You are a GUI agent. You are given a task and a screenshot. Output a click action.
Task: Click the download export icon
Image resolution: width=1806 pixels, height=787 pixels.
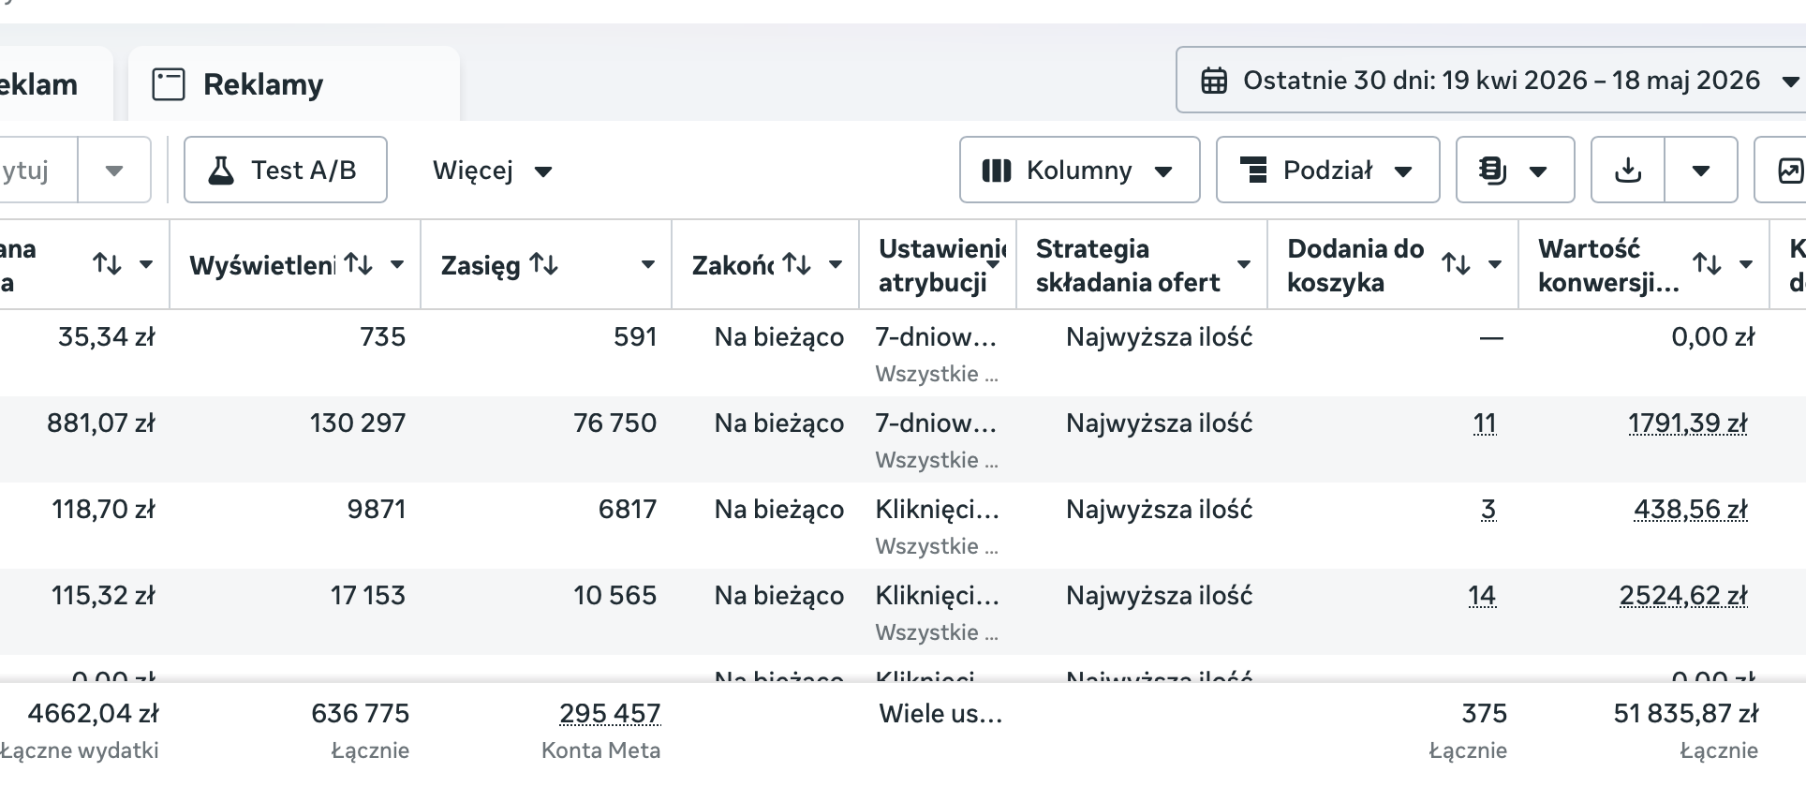[x=1628, y=170]
